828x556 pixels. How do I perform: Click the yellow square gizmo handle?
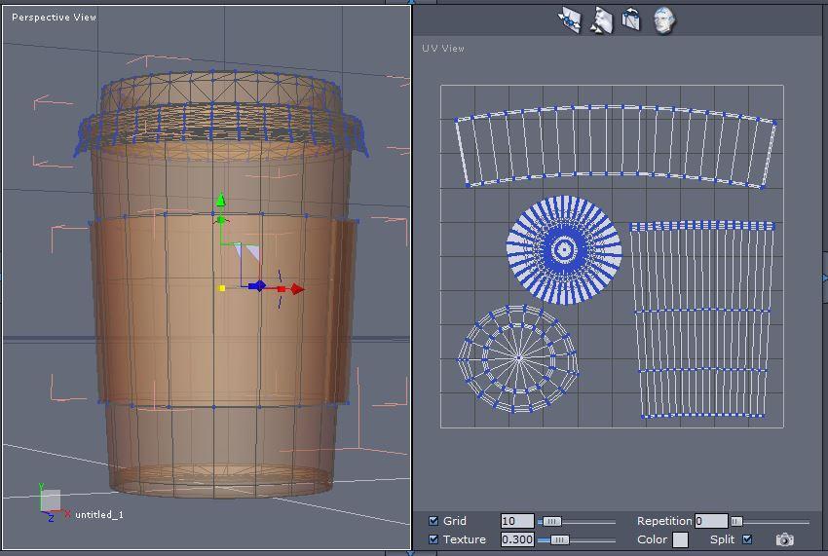tap(223, 288)
